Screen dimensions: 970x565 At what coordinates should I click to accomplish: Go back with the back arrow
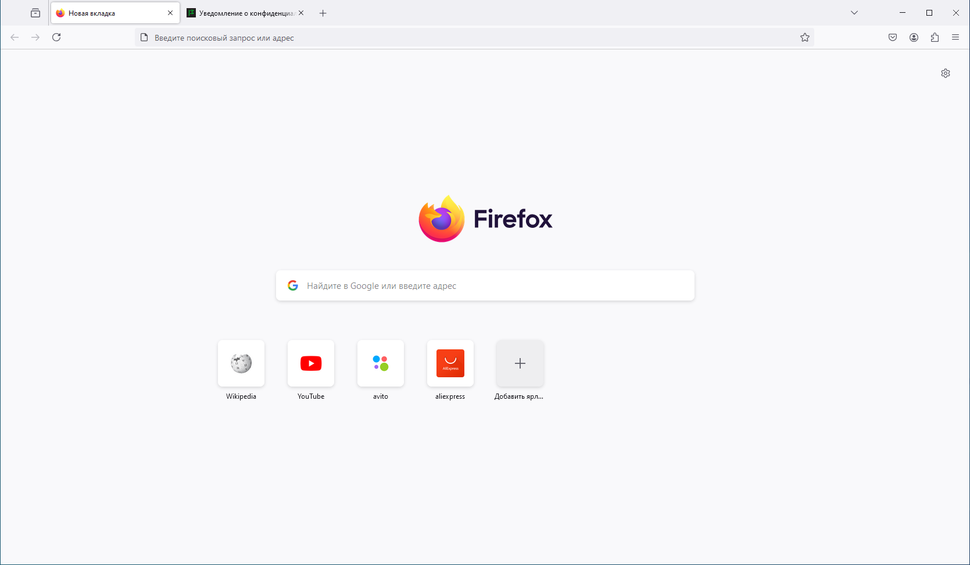[15, 37]
